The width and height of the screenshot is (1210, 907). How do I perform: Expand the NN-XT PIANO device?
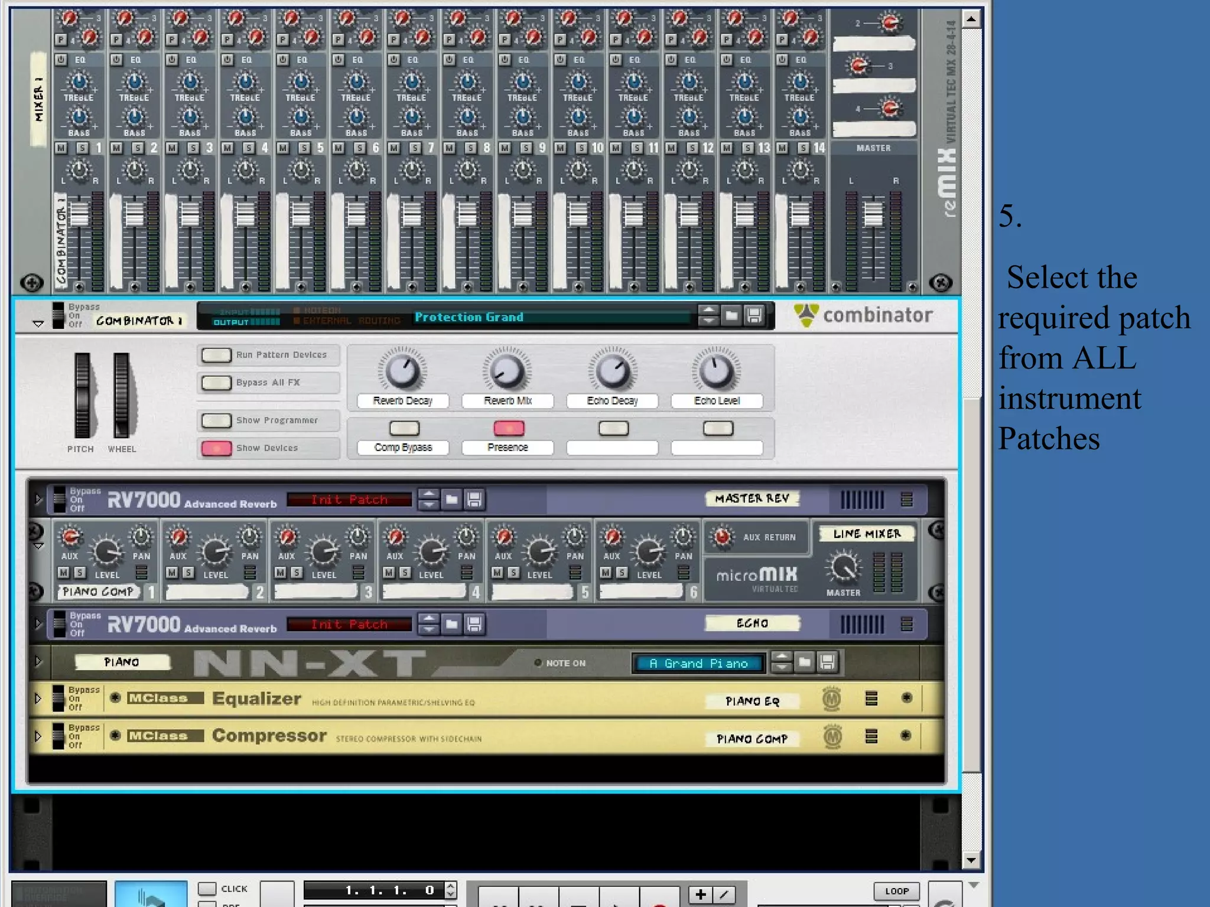tap(38, 661)
